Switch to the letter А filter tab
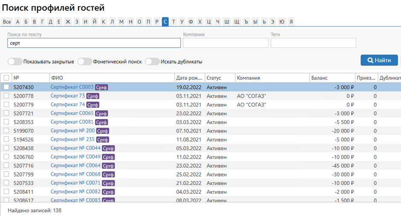The height and width of the screenshot is (216, 401). tap(17, 22)
